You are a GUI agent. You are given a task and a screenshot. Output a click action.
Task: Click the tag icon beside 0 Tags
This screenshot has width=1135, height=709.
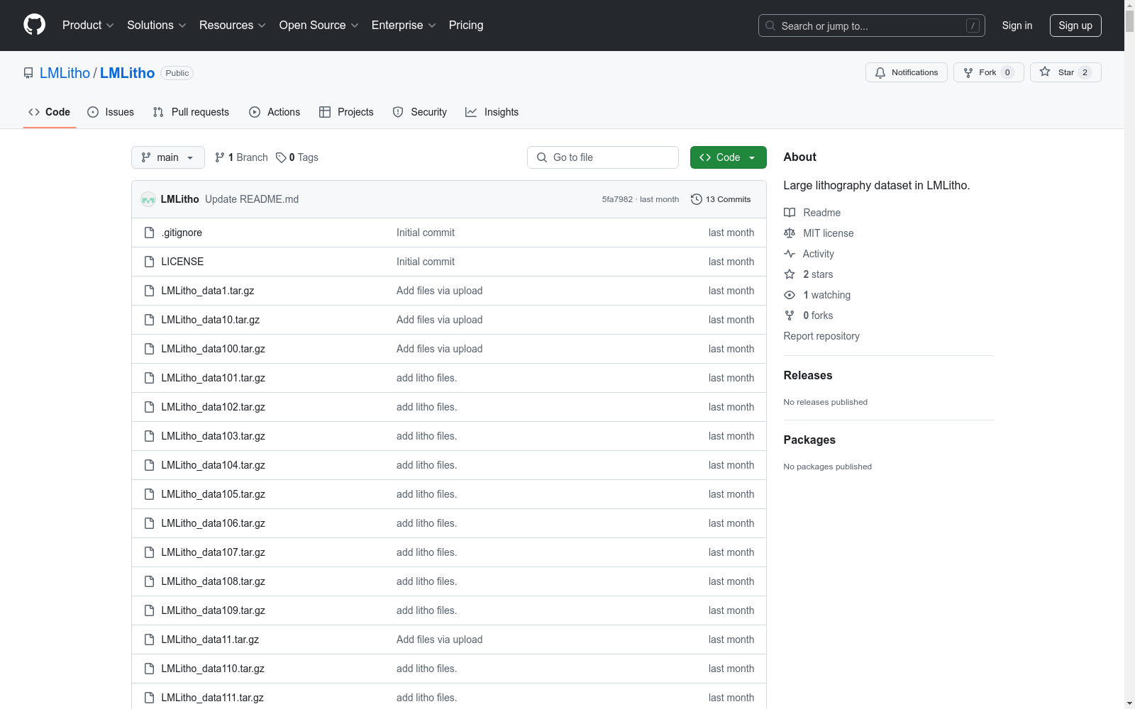(x=281, y=157)
